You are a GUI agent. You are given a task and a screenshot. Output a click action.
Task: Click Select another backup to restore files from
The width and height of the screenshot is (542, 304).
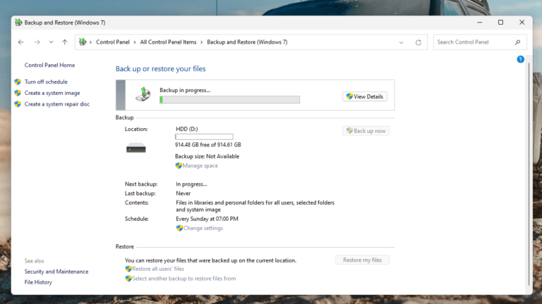click(x=184, y=279)
